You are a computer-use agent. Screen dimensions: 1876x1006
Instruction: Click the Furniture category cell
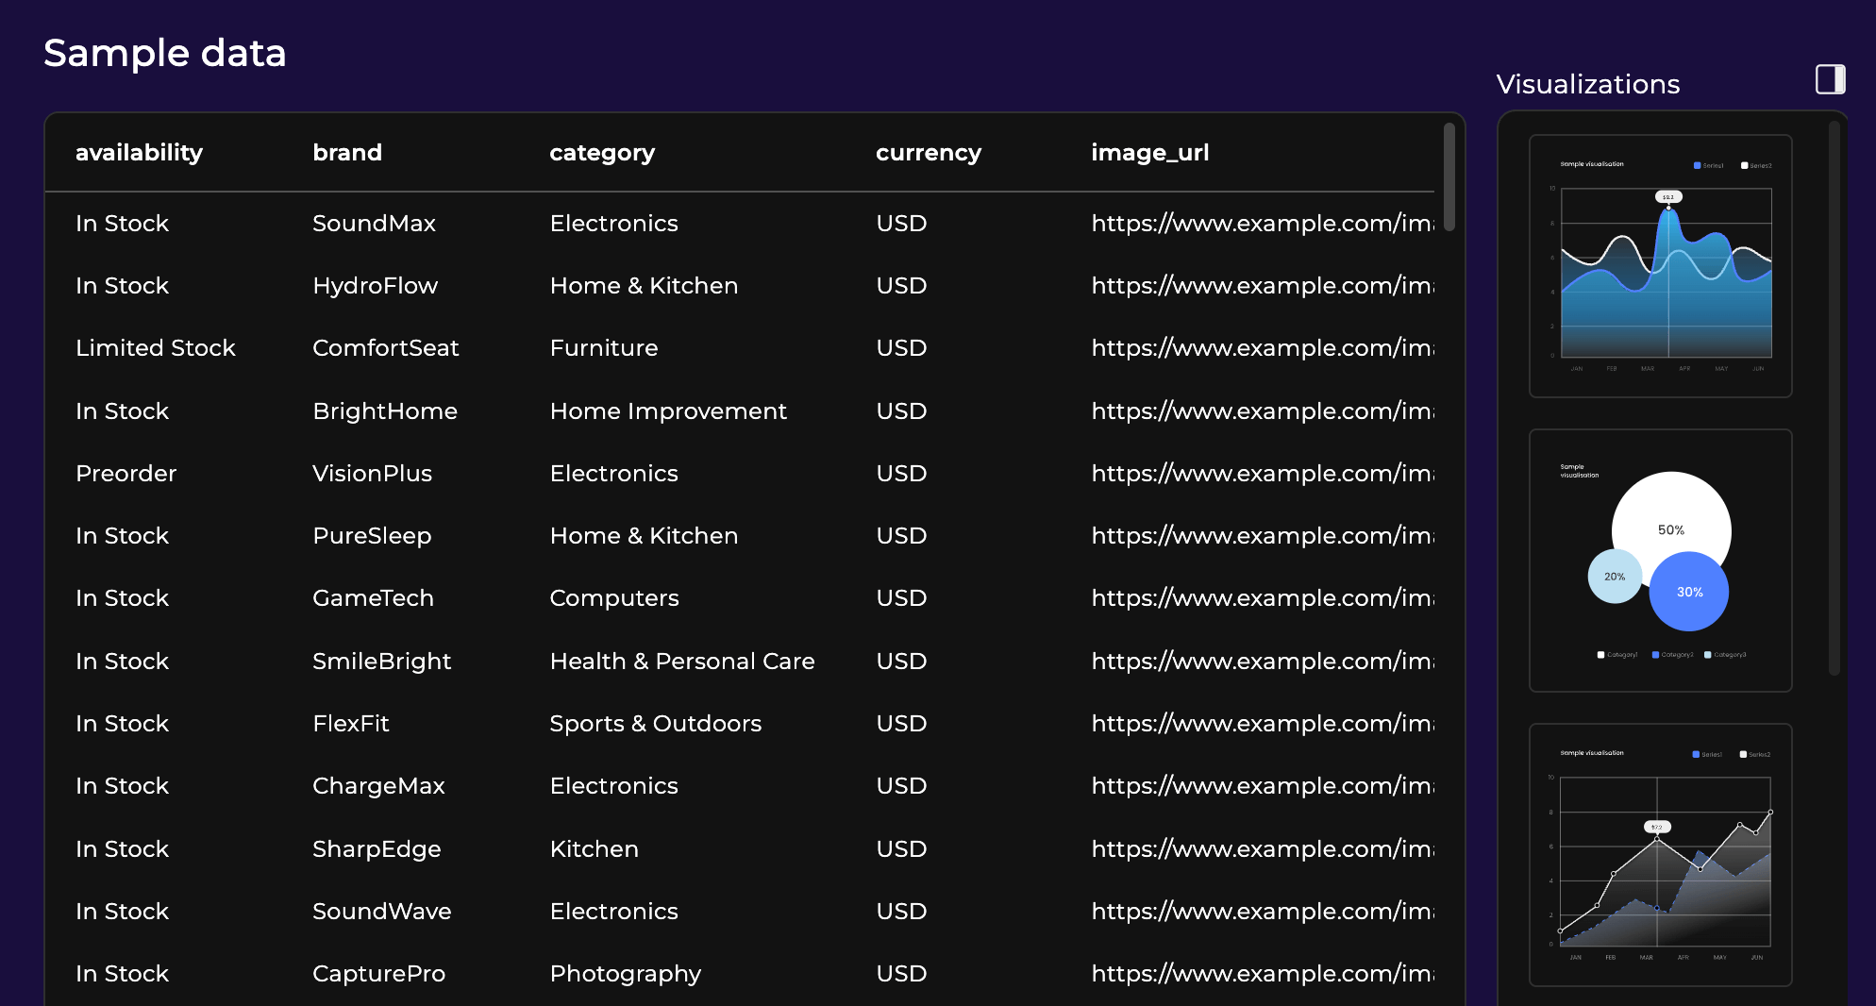point(604,348)
